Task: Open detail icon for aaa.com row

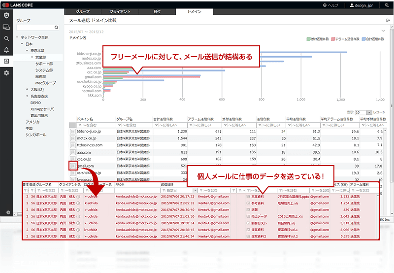Action: pos(72,152)
